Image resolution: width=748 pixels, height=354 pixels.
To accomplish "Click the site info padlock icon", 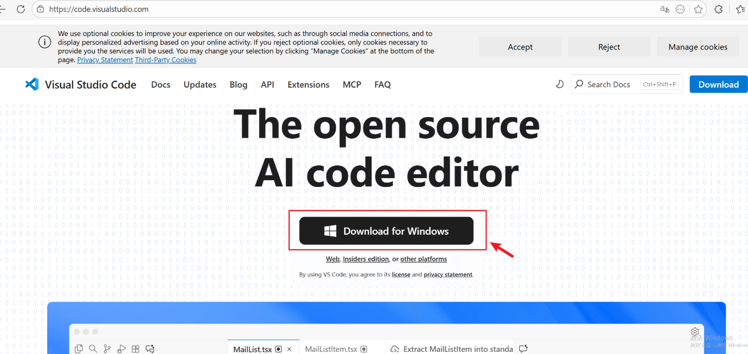I will tap(40, 9).
